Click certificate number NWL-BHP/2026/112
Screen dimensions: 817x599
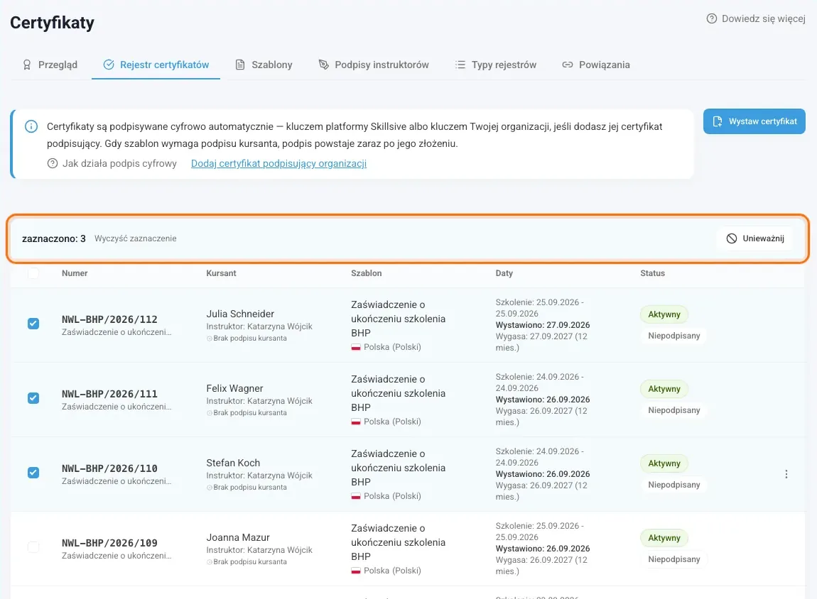(x=109, y=319)
